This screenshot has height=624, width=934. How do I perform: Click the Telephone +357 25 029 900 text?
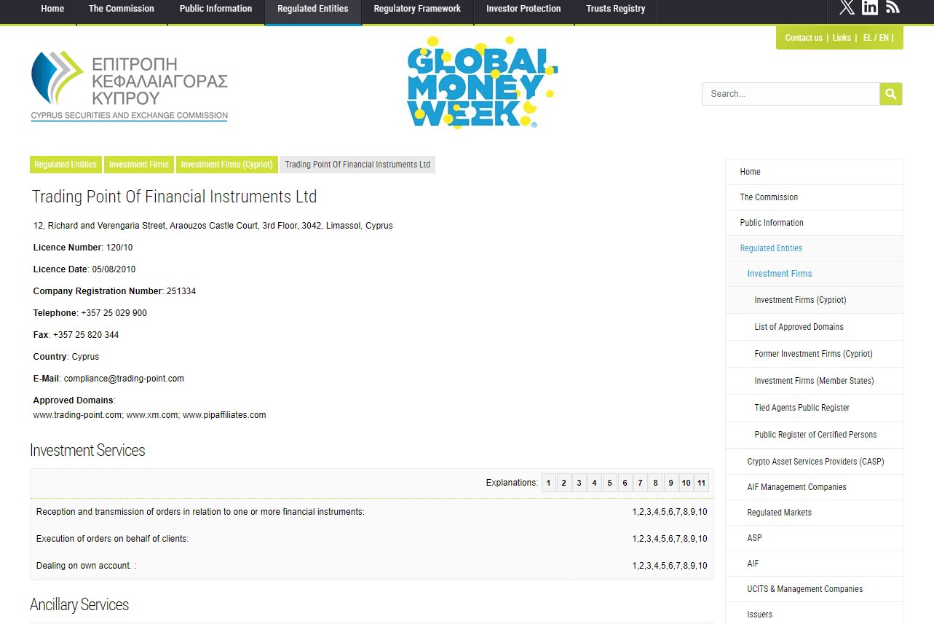tap(90, 313)
